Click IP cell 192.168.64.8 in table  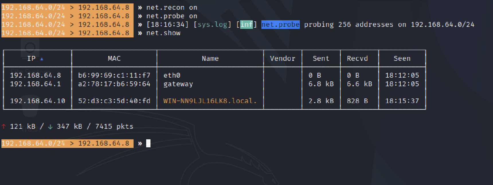pos(36,75)
